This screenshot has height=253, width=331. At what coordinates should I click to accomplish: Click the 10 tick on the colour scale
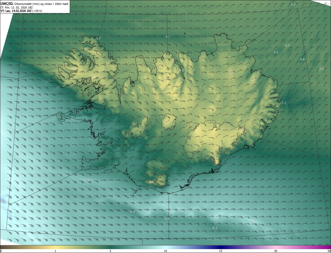165,251
